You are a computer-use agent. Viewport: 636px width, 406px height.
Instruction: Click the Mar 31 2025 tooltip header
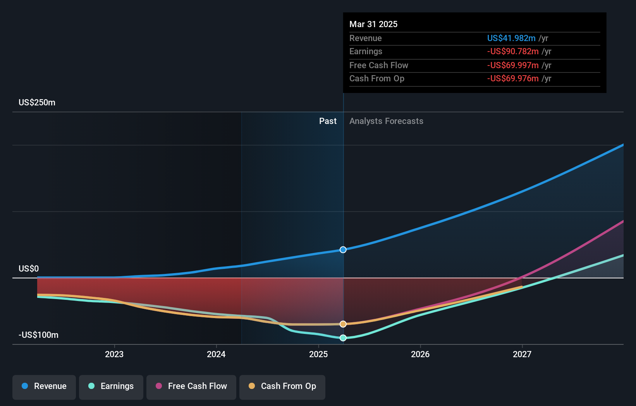coord(373,24)
